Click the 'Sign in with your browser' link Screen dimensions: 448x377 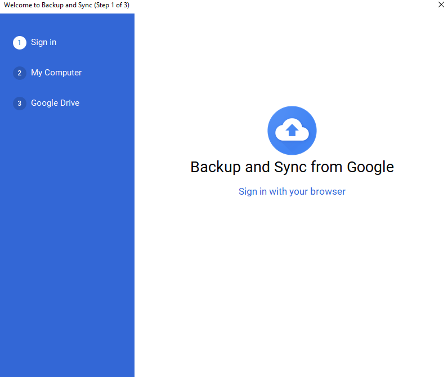tap(292, 191)
